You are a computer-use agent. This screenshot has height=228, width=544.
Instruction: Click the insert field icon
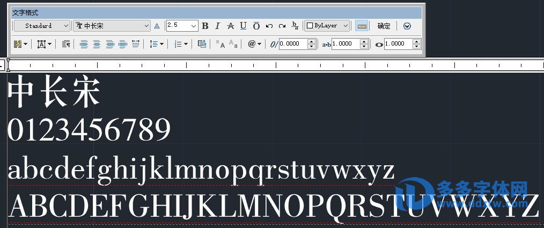pos(202,44)
